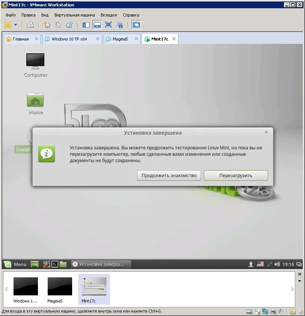Viewport: 305px width, 316px height.
Task: Toggle the library sidebar panel
Action: coord(86,25)
